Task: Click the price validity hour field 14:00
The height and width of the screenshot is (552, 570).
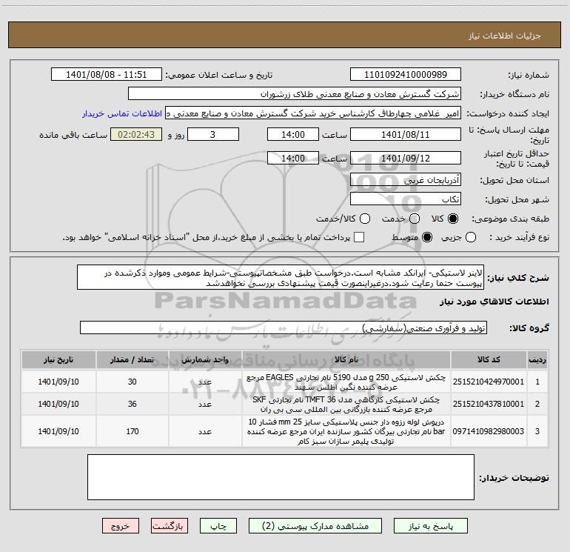Action: pyautogui.click(x=293, y=158)
